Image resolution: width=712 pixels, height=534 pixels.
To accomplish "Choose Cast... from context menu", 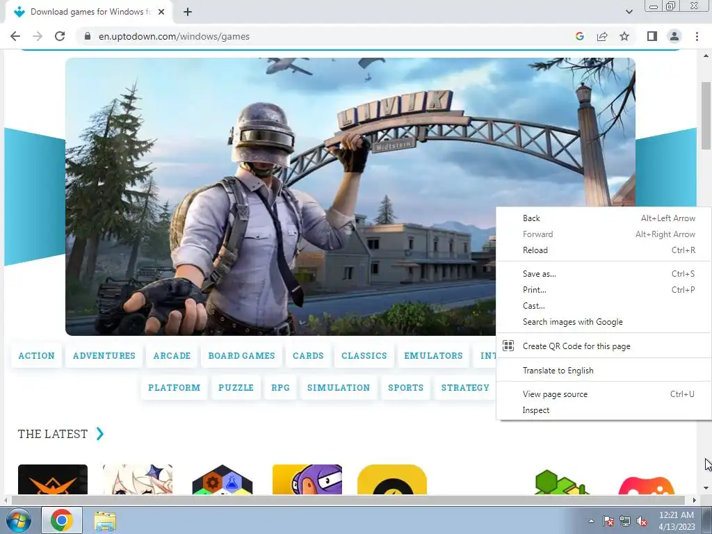I will pos(604,306).
